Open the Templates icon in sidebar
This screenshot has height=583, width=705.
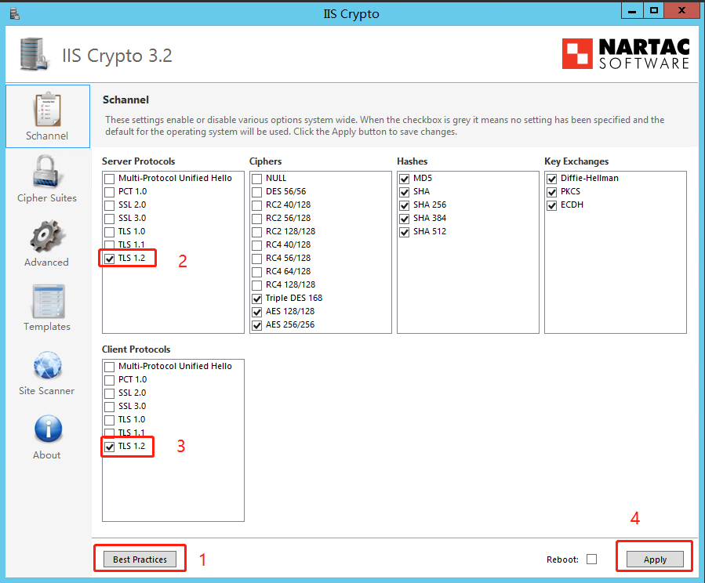[47, 301]
